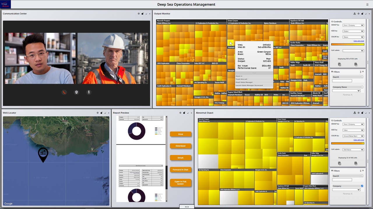This screenshot has width=373, height=209.
Task: Enable the Company Name filter checkbox
Action: point(362,87)
